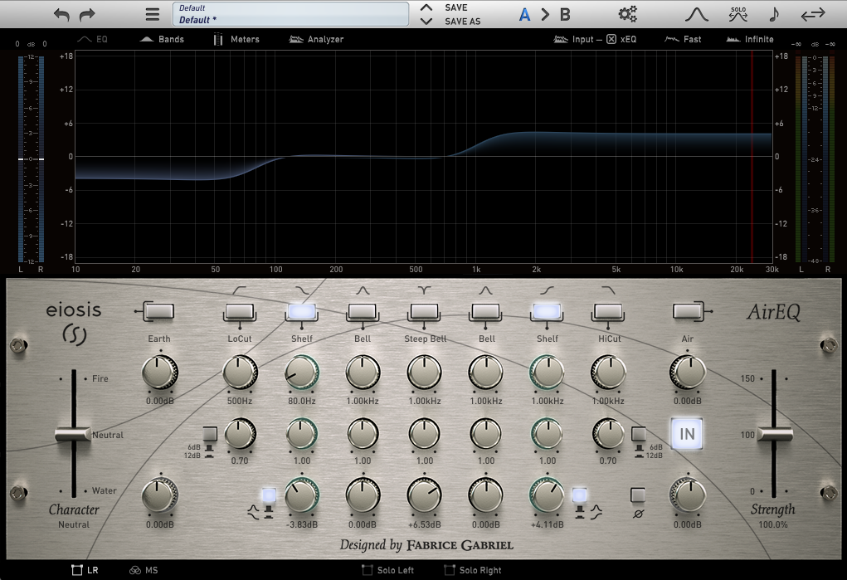Toggle the phase invert button
The height and width of the screenshot is (580, 847).
click(638, 495)
